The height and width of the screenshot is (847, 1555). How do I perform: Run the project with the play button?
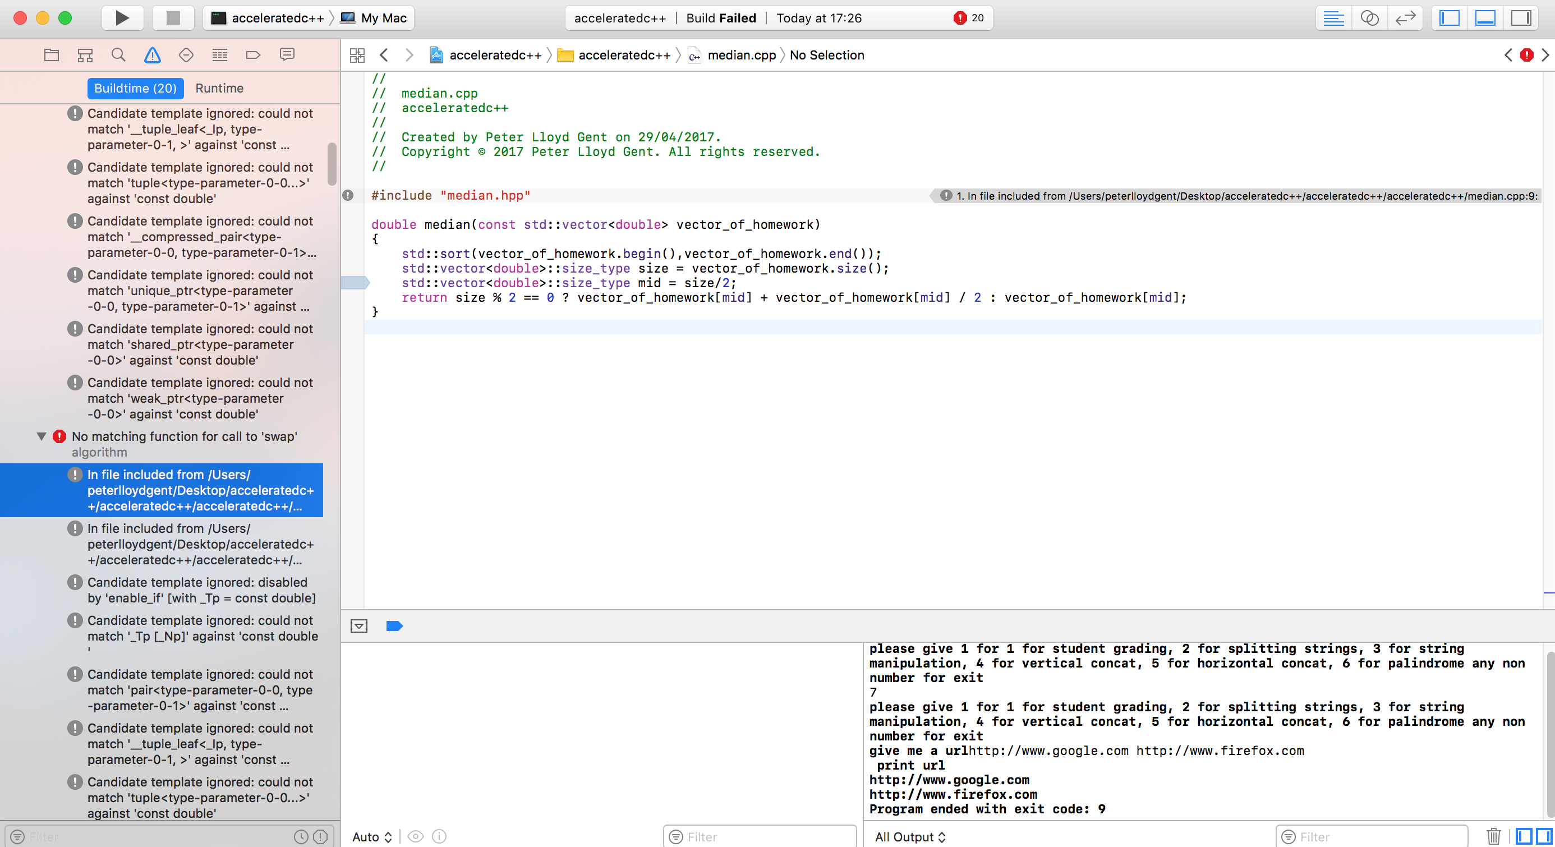[x=122, y=17]
